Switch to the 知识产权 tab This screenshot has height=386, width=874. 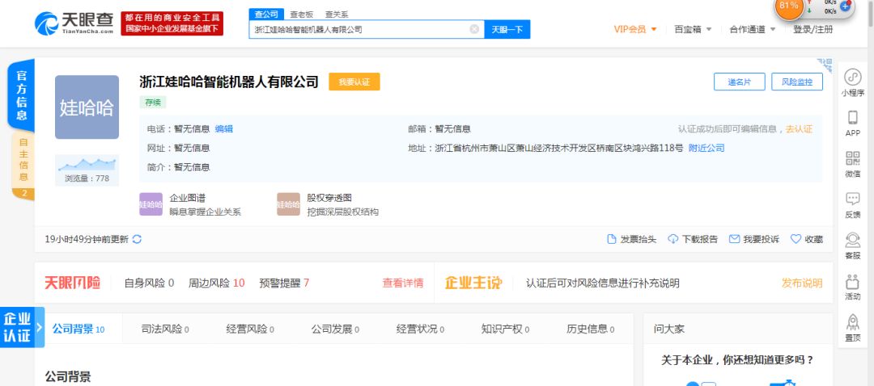click(505, 329)
